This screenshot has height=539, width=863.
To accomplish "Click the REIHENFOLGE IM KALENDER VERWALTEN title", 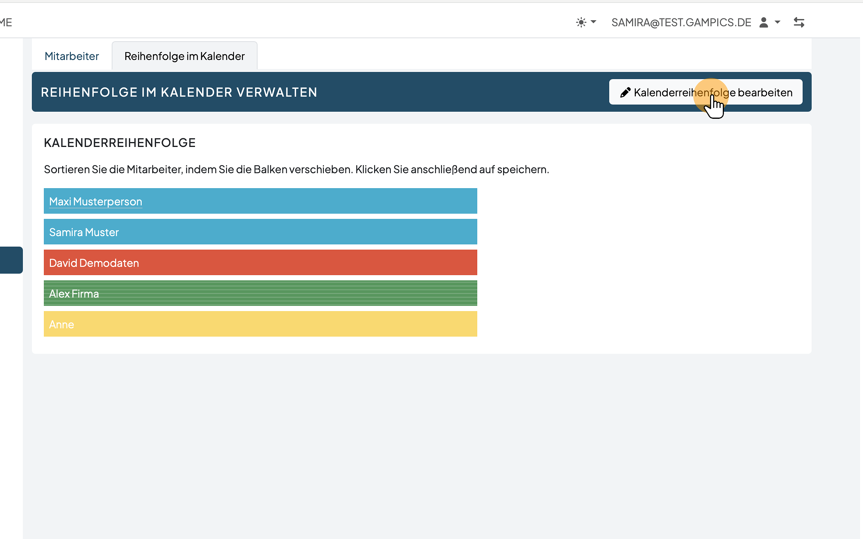I will pyautogui.click(x=179, y=92).
